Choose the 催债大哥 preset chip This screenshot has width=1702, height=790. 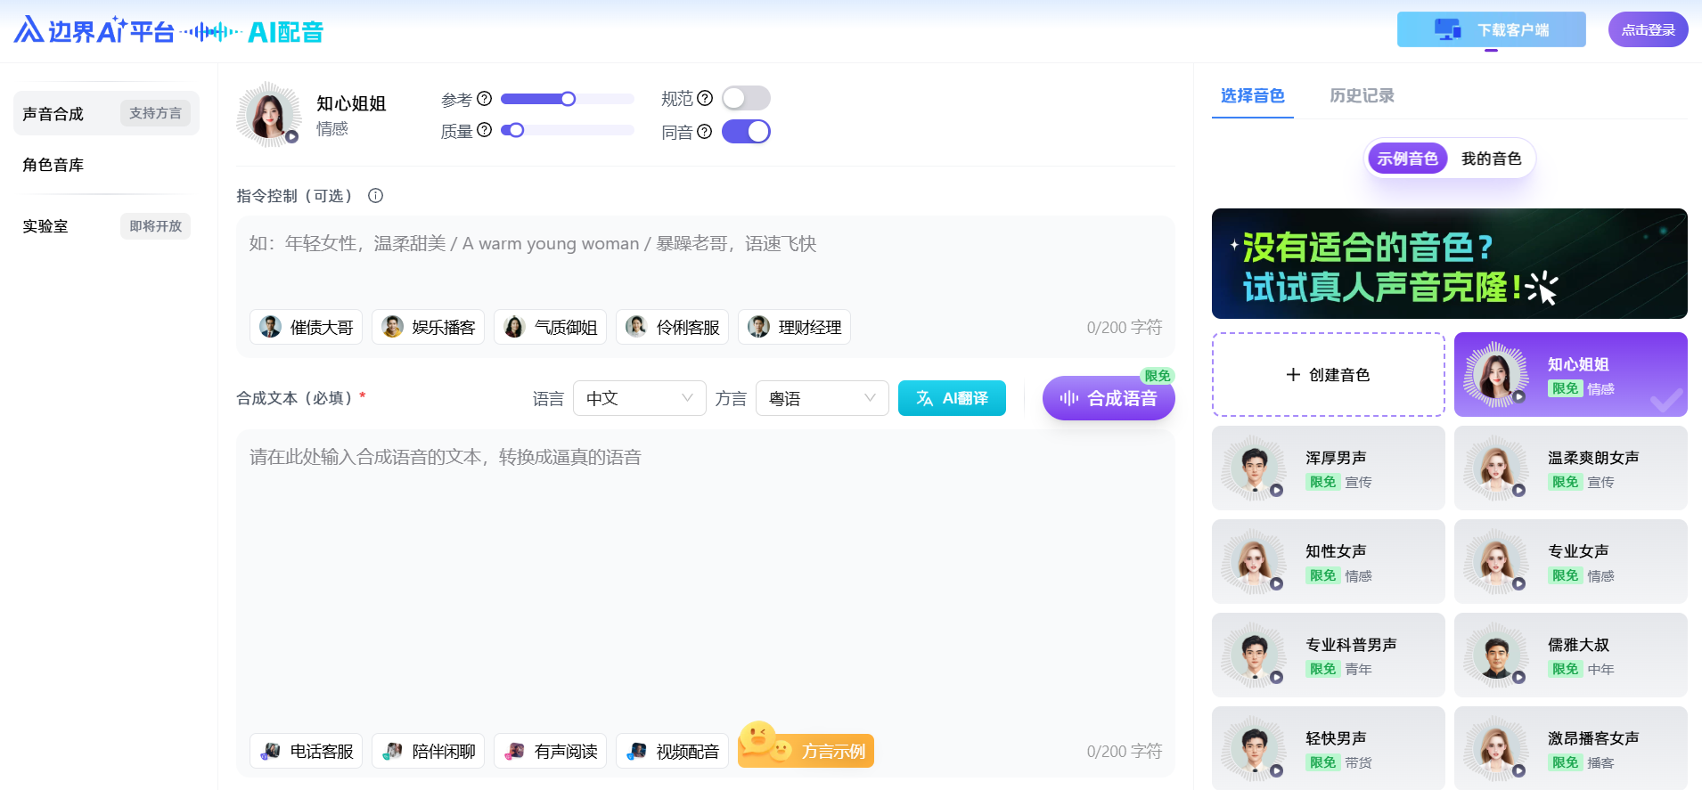click(307, 327)
